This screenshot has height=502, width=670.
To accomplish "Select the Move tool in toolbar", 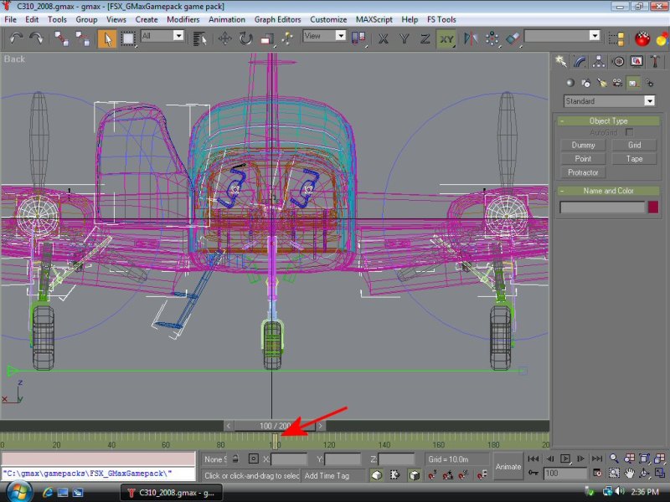I will pos(224,38).
